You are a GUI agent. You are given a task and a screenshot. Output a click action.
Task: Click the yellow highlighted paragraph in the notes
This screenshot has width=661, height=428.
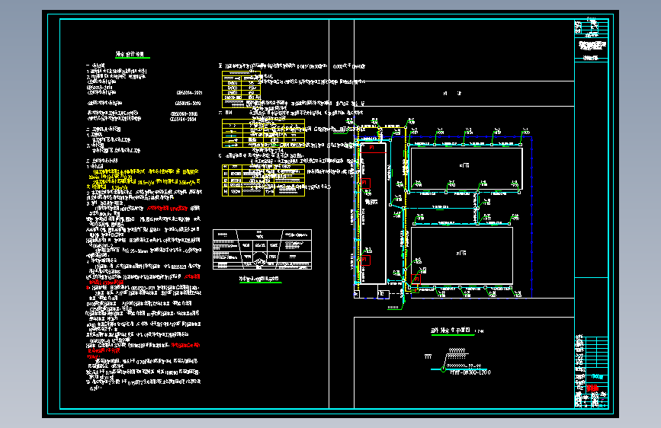143,179
